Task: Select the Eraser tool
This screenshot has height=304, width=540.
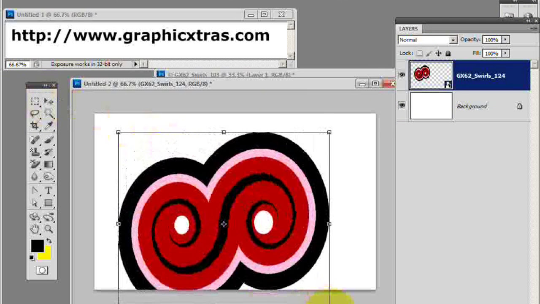Action: tap(35, 164)
